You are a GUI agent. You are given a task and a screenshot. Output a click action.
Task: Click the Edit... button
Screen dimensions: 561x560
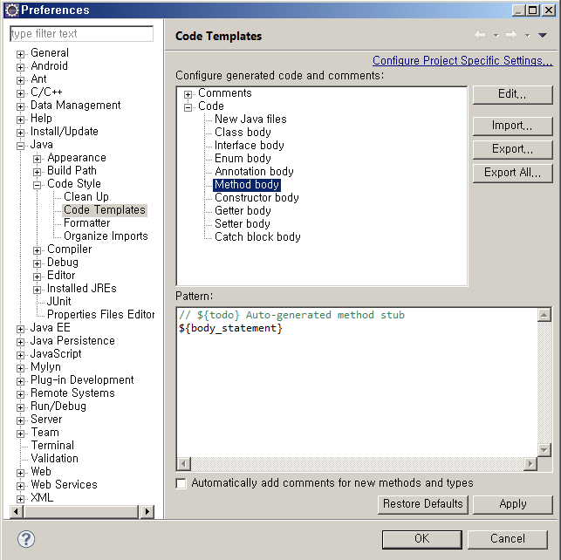tap(512, 94)
